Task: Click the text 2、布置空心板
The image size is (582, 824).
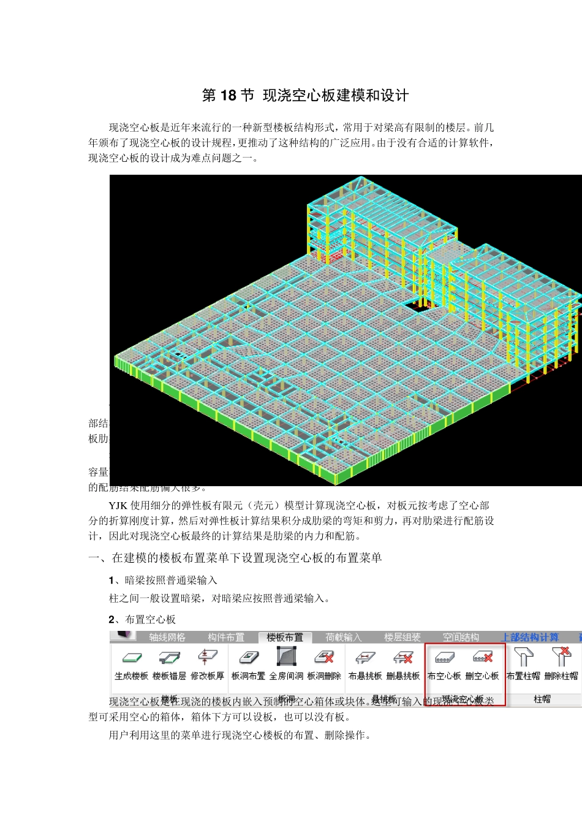Action: 142,619
